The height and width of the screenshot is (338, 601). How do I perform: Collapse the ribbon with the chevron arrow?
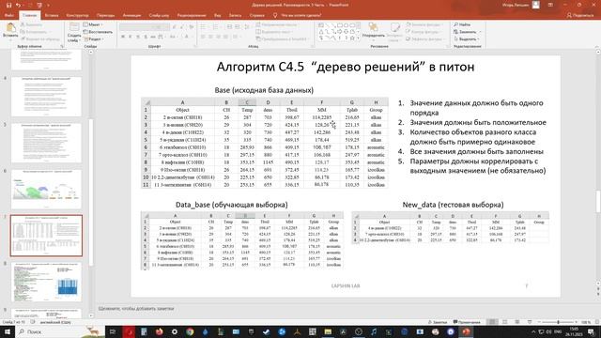596,46
